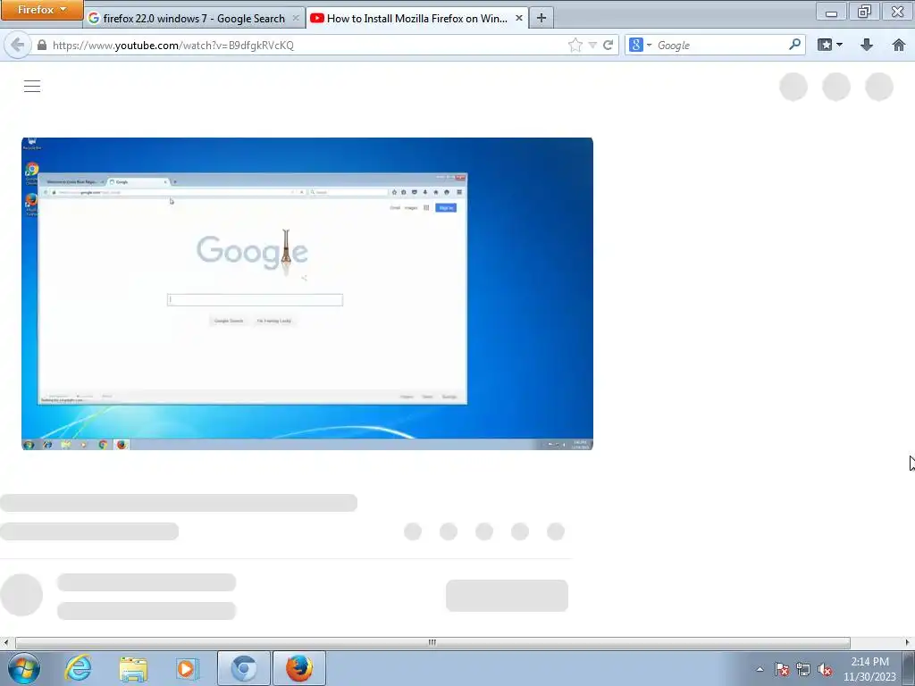
Task: Click the horizontal scrollbar thumb
Action: pos(432,642)
